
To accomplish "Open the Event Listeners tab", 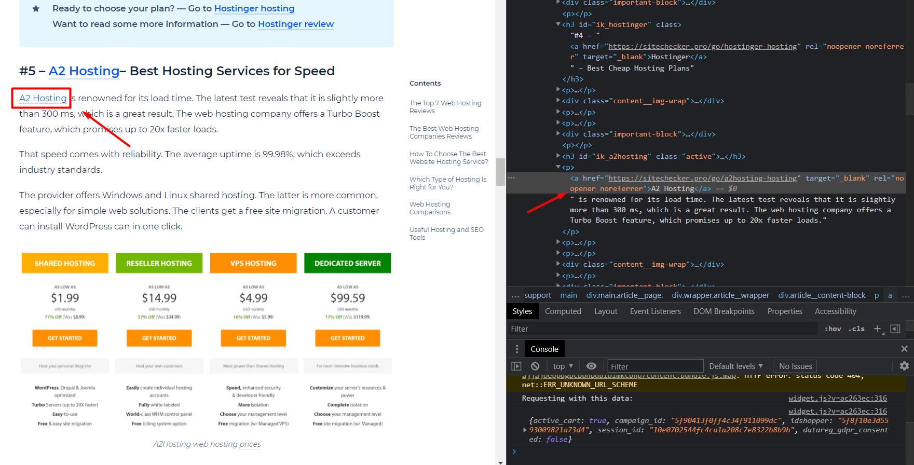I will (x=656, y=311).
